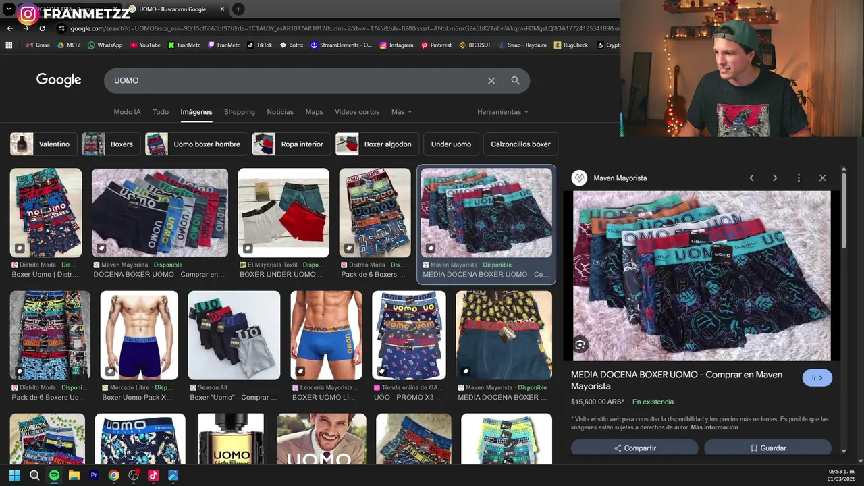Open the three-dot options in the preview panel
This screenshot has height=486, width=864.
click(799, 178)
